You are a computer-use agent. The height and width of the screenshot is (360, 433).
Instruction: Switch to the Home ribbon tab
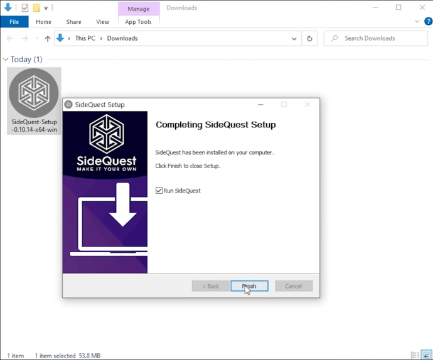pyautogui.click(x=43, y=22)
